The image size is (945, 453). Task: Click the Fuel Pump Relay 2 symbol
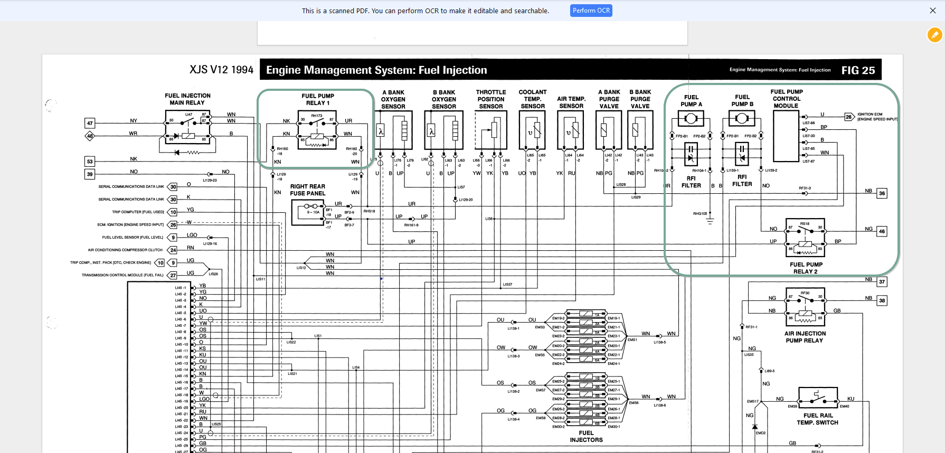point(805,238)
